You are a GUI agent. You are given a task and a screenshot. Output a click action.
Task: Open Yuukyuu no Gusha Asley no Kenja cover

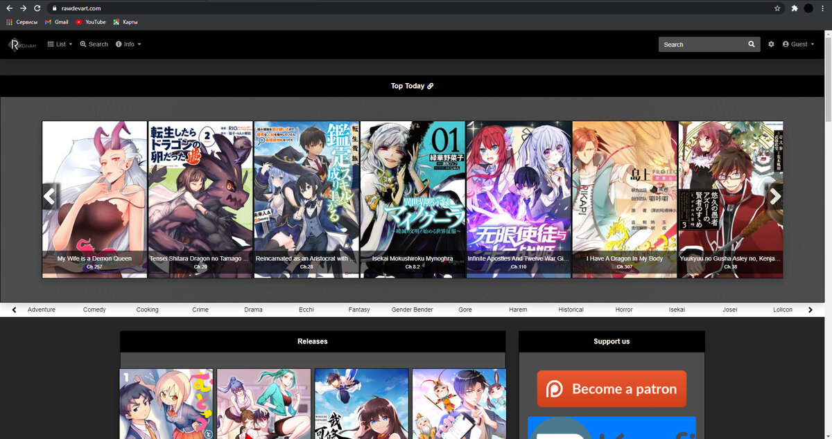pos(731,199)
